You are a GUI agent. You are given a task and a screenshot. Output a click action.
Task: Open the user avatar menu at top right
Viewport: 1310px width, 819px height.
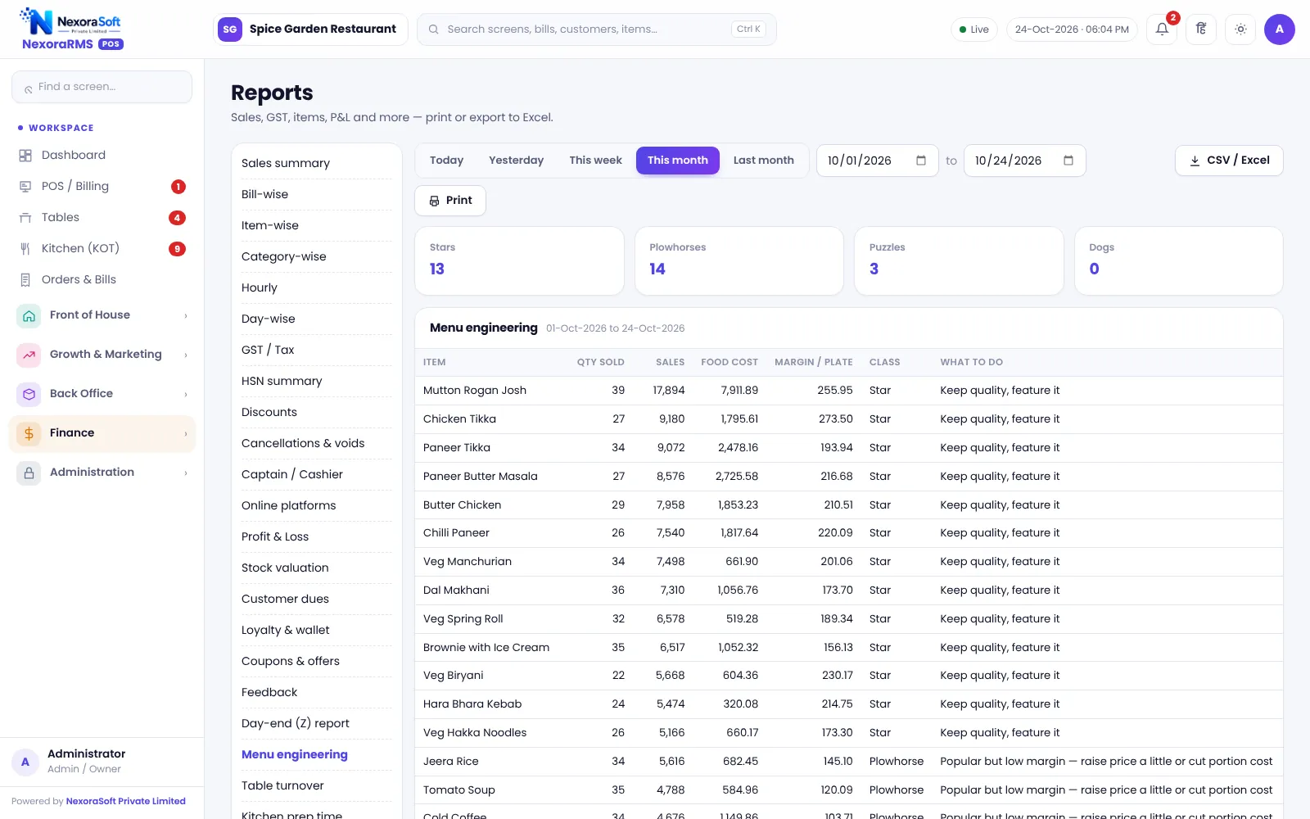click(x=1280, y=29)
